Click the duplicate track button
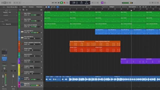 tap(23, 10)
